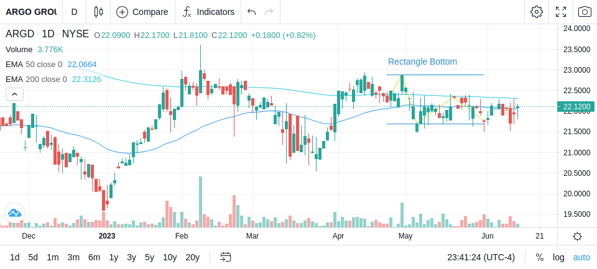This screenshot has width=597, height=269.
Task: Open the go-to-date calendar icon
Action: coord(225,257)
